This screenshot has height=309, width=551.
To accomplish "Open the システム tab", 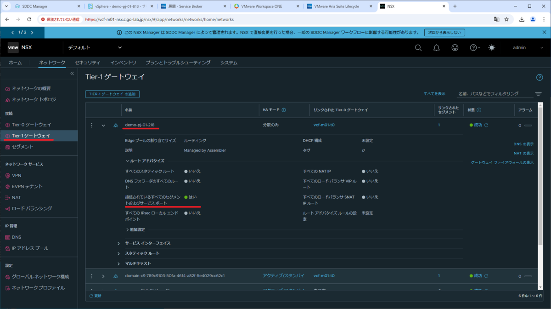I will click(x=229, y=63).
